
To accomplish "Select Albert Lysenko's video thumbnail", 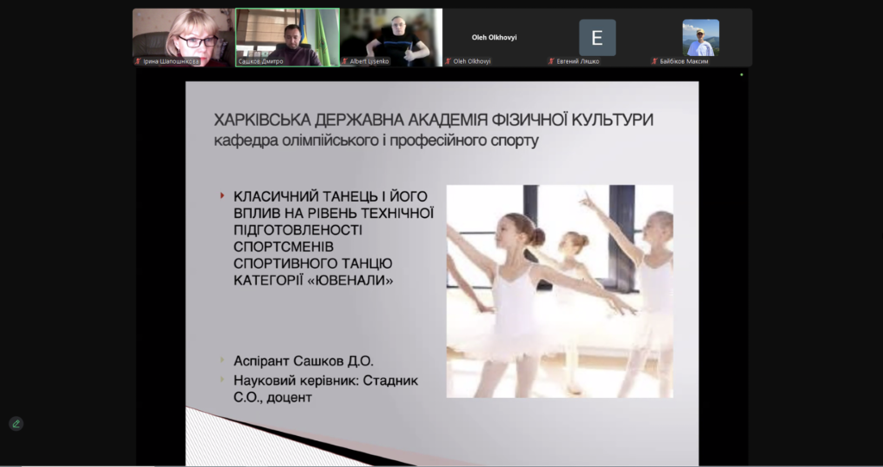I will (x=391, y=38).
